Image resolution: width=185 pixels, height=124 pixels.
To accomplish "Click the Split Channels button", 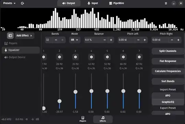I will click(168, 51).
